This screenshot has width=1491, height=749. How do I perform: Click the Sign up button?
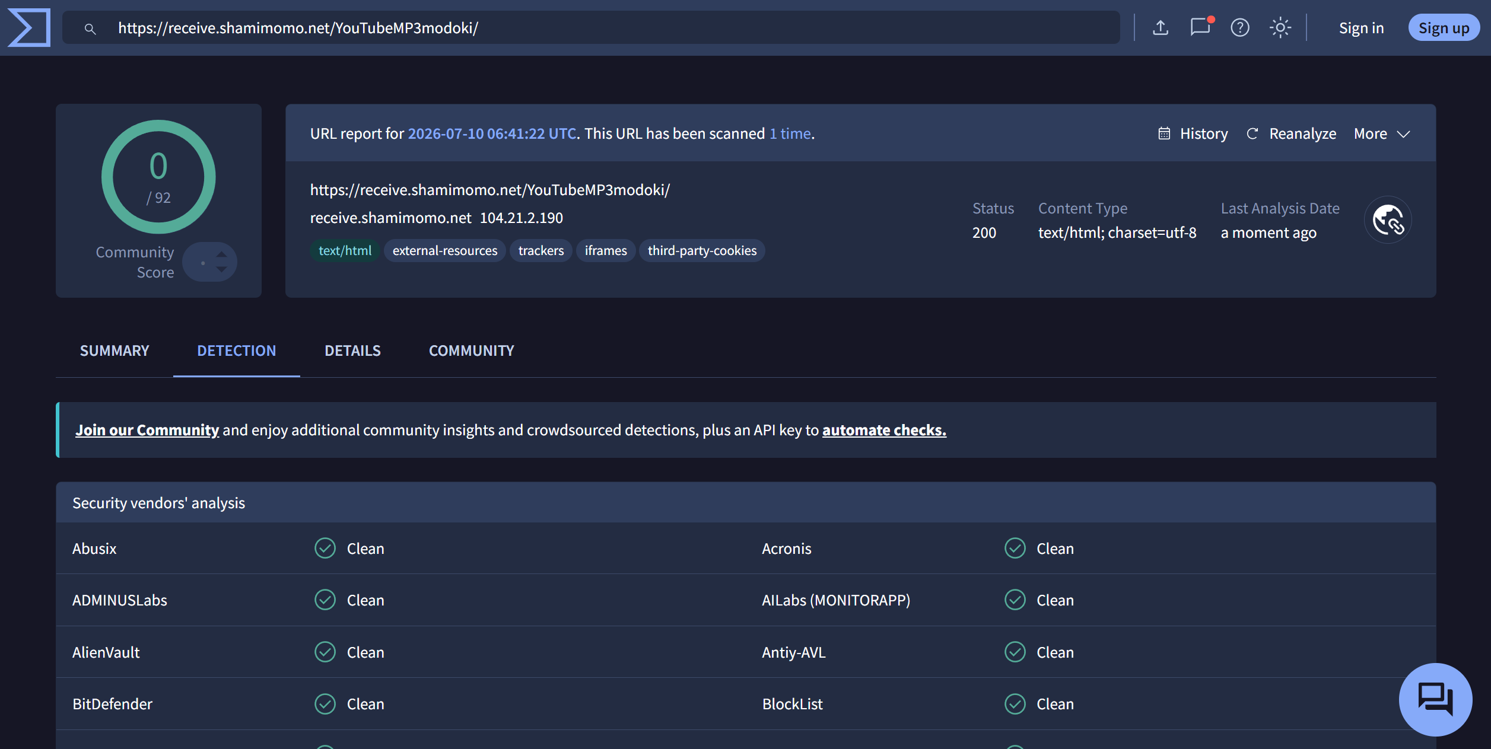pyautogui.click(x=1444, y=28)
